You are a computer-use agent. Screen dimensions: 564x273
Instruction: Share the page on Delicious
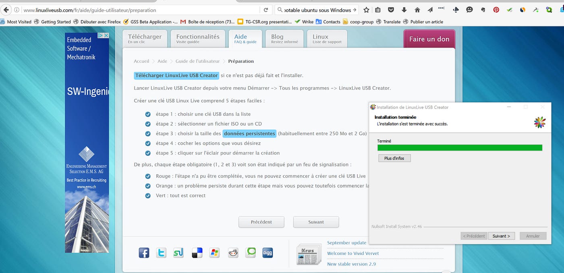click(197, 253)
